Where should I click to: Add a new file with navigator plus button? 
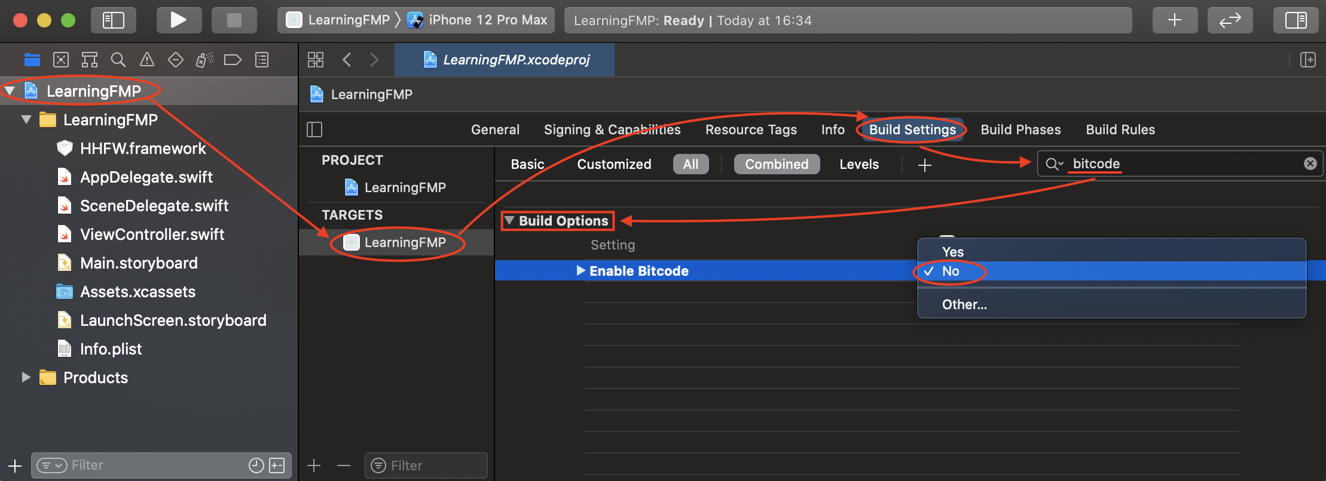[15, 465]
